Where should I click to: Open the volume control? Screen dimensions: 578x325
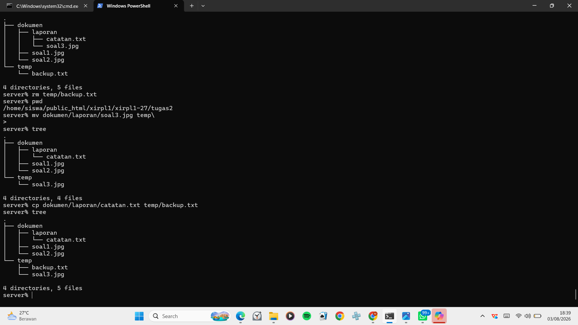click(527, 316)
